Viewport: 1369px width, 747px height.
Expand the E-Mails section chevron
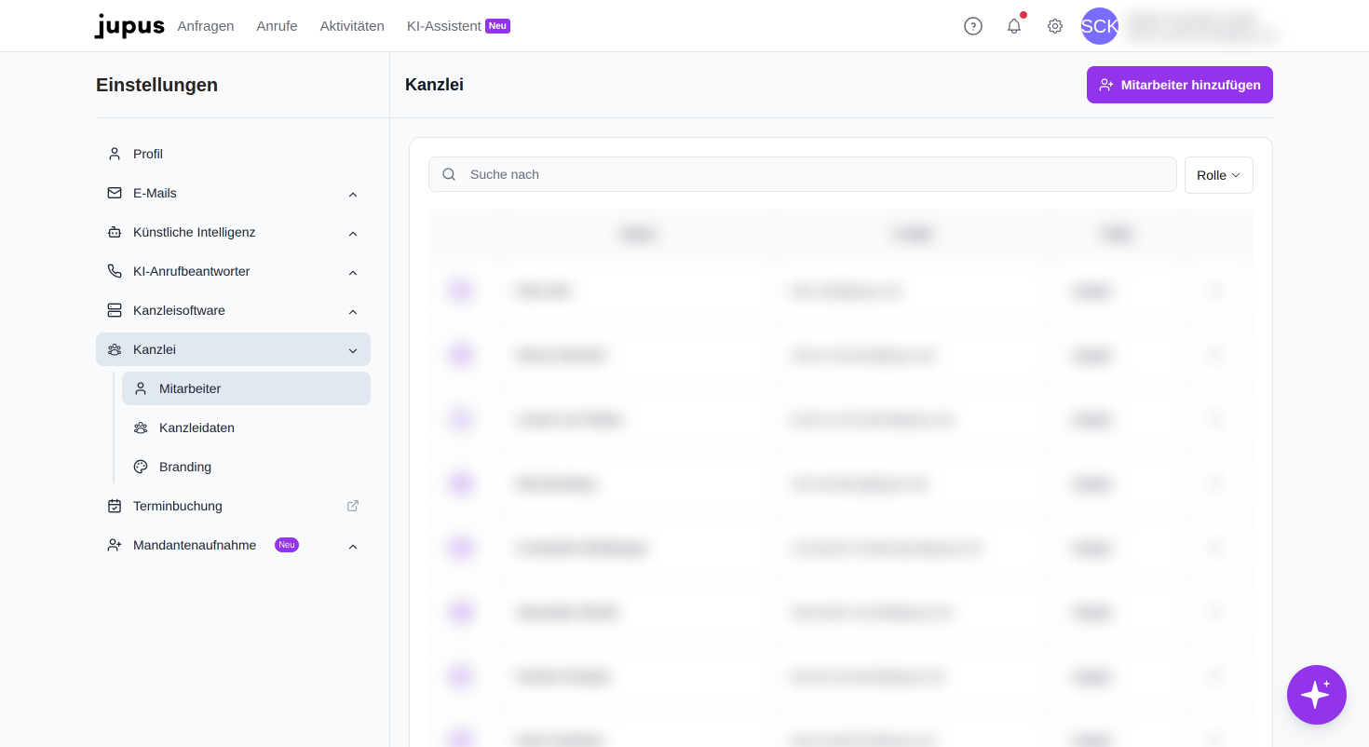[x=353, y=194]
